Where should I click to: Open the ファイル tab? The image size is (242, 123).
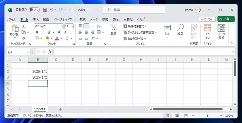[11, 19]
